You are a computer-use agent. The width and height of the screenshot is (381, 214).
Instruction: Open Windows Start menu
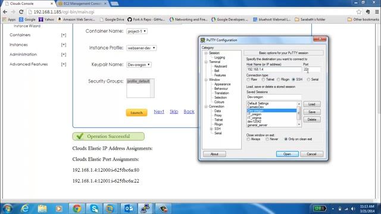click(x=7, y=209)
